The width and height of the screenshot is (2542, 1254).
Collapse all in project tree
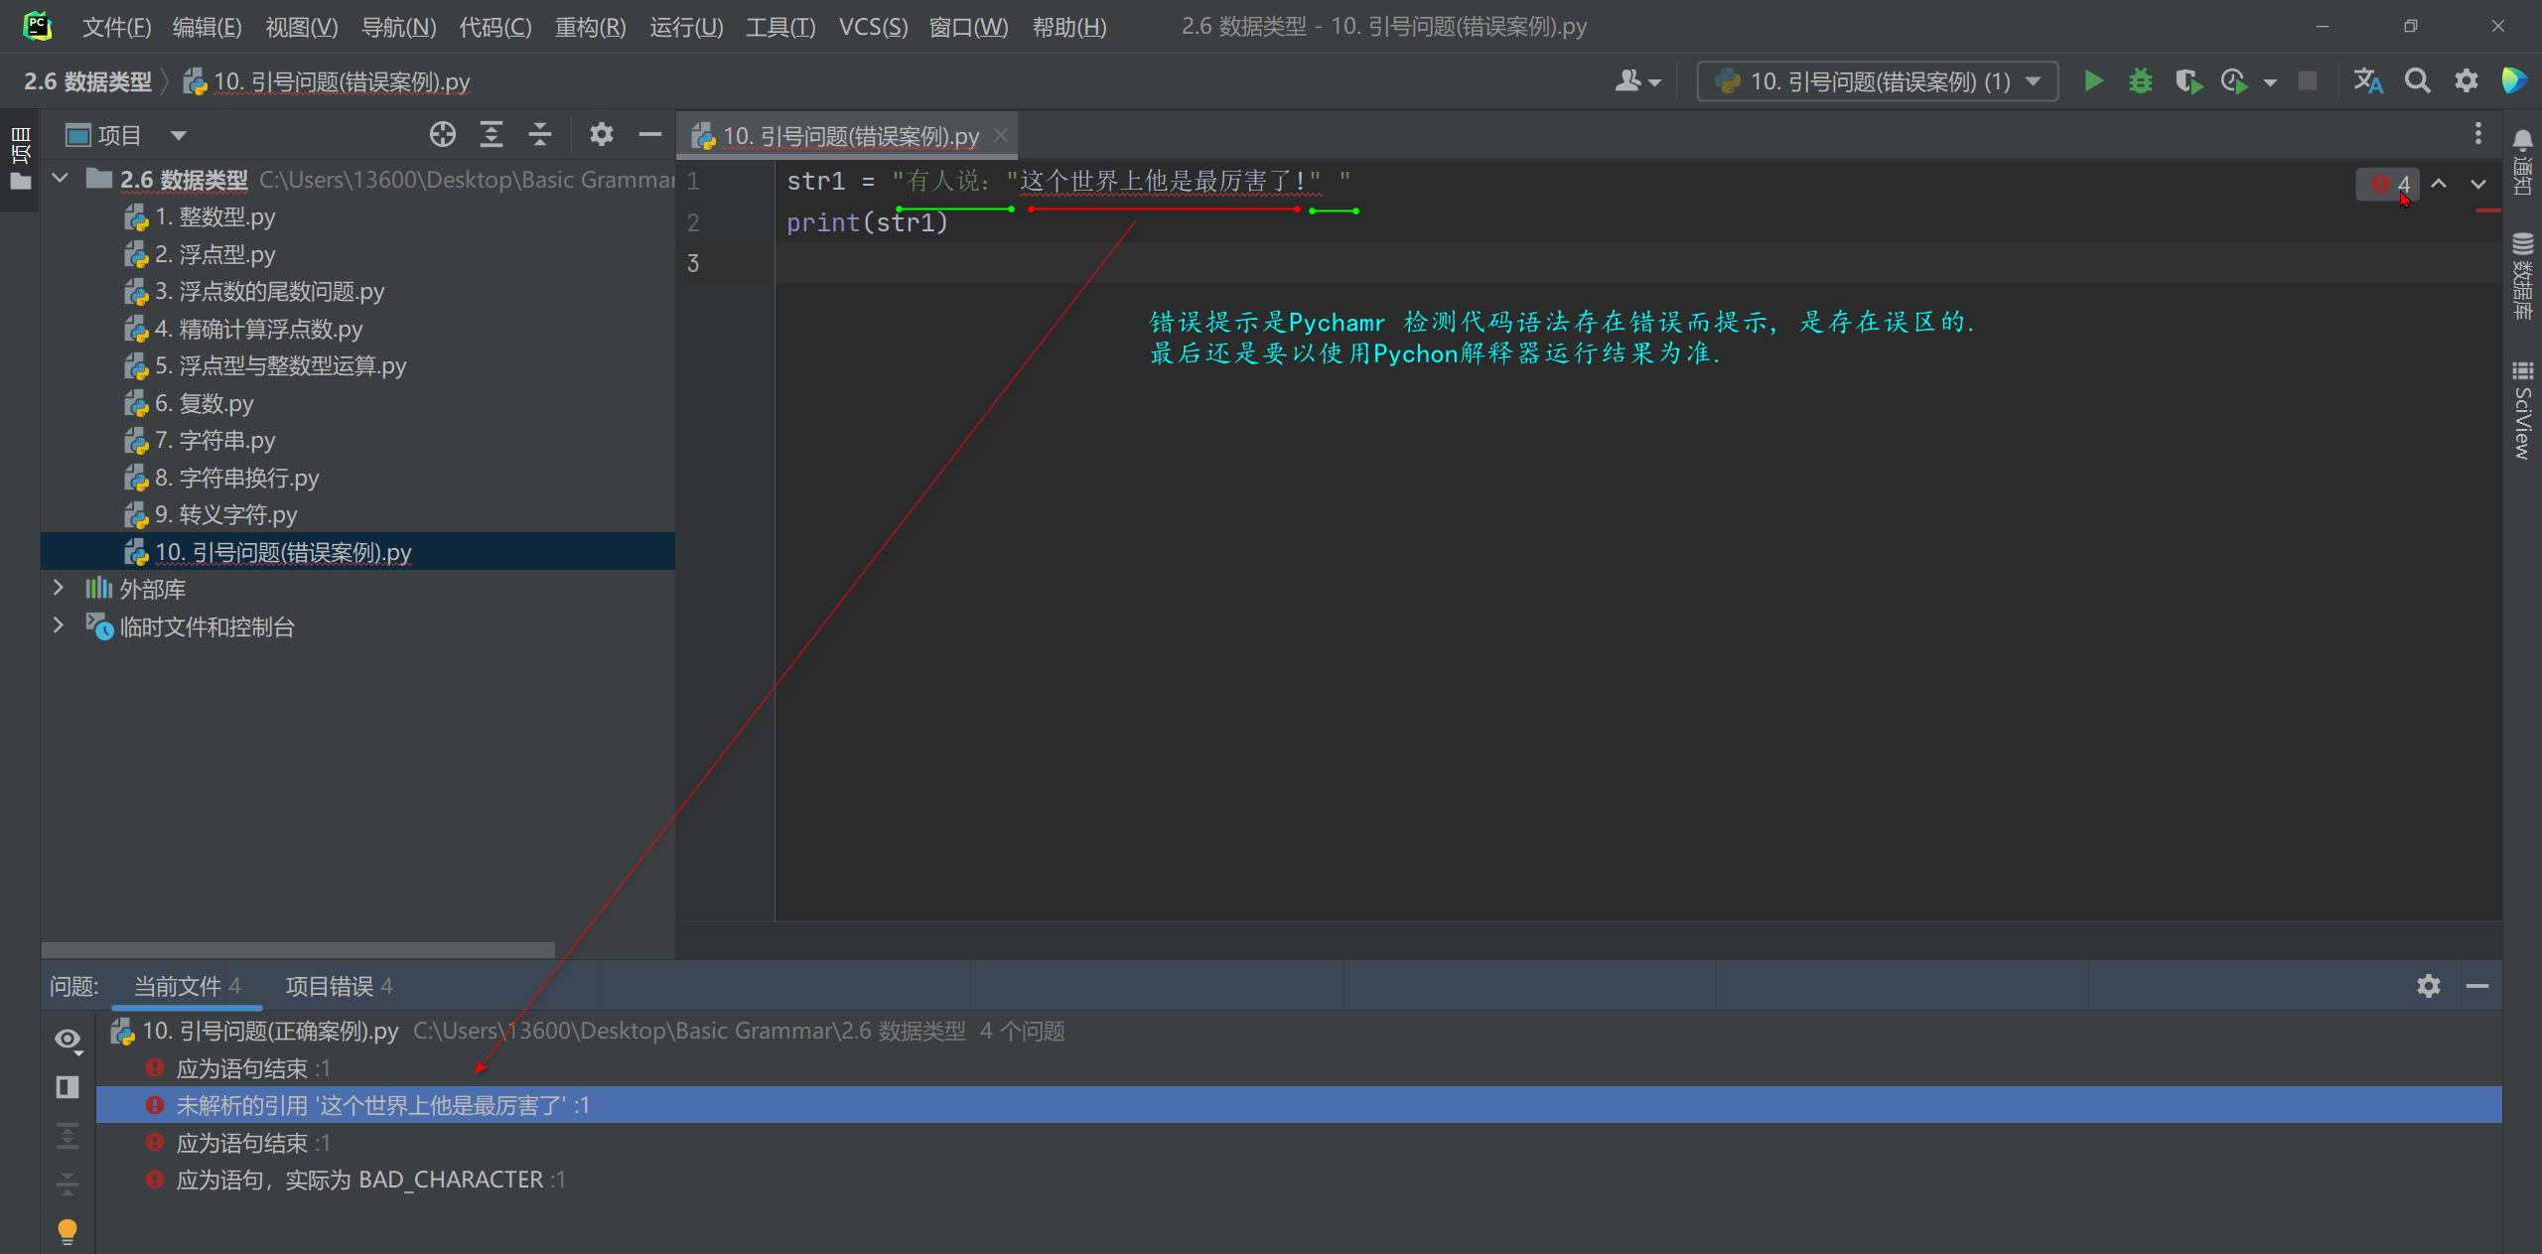coord(540,134)
